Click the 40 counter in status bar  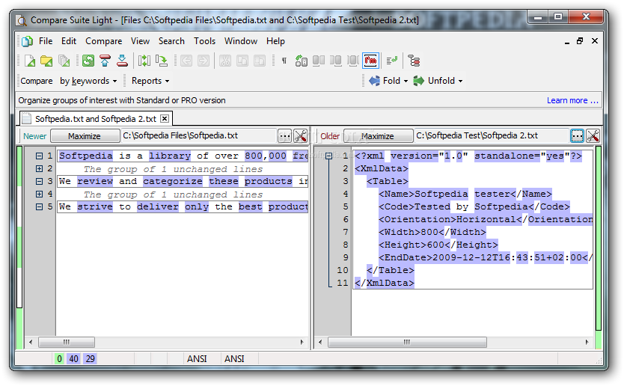(73, 358)
